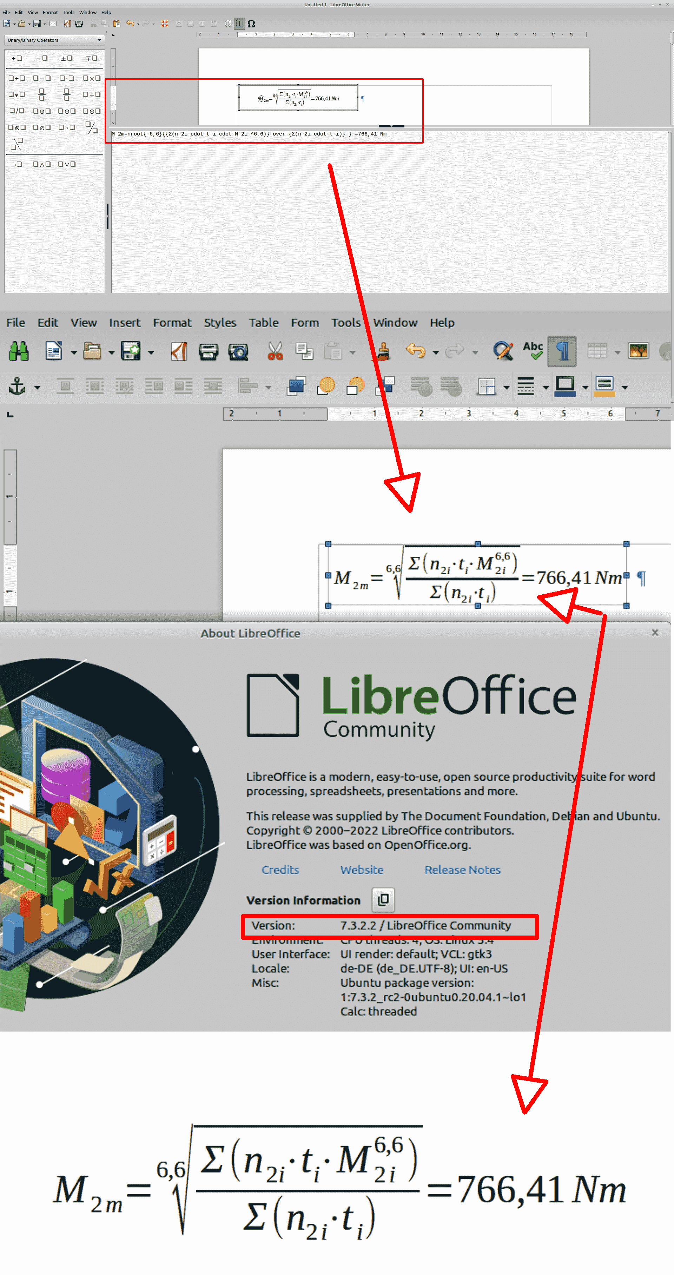Expand the Save arrow in the large toolbar
Viewport: 674px width, 1275px height.
click(x=151, y=352)
